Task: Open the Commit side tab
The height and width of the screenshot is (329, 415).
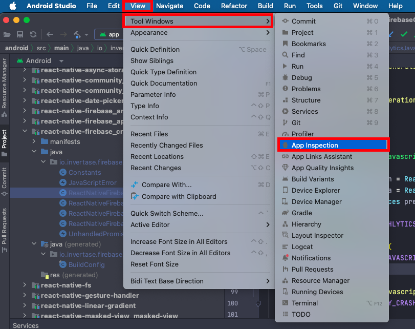Action: click(x=5, y=182)
